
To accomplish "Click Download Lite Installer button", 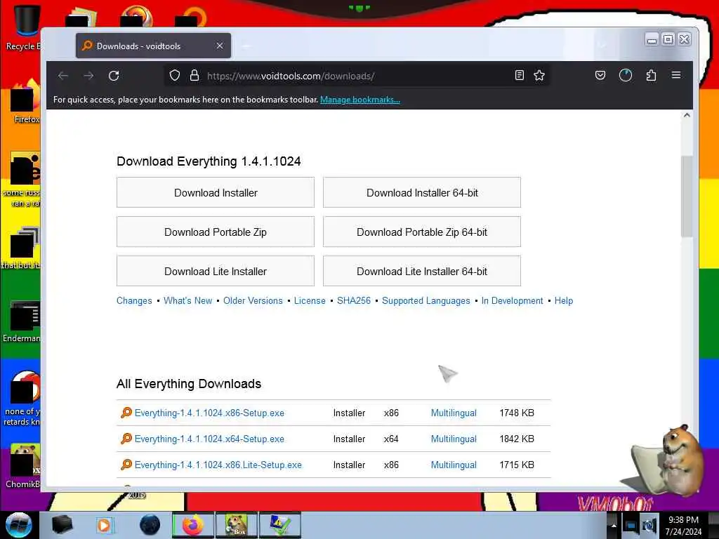I will pos(216,272).
